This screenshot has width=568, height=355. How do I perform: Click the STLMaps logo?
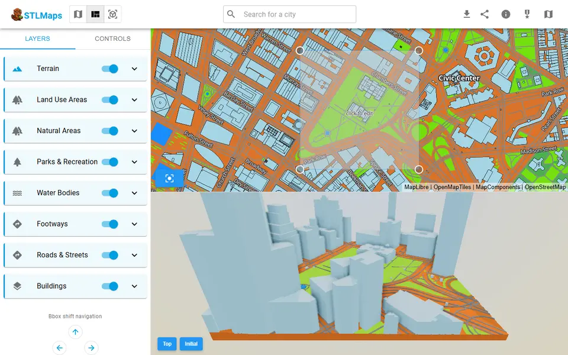[x=37, y=14]
